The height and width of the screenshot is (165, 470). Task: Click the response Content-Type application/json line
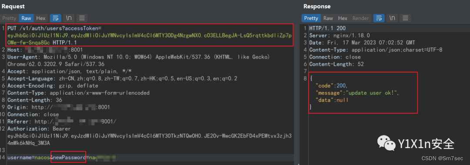tap(376, 50)
